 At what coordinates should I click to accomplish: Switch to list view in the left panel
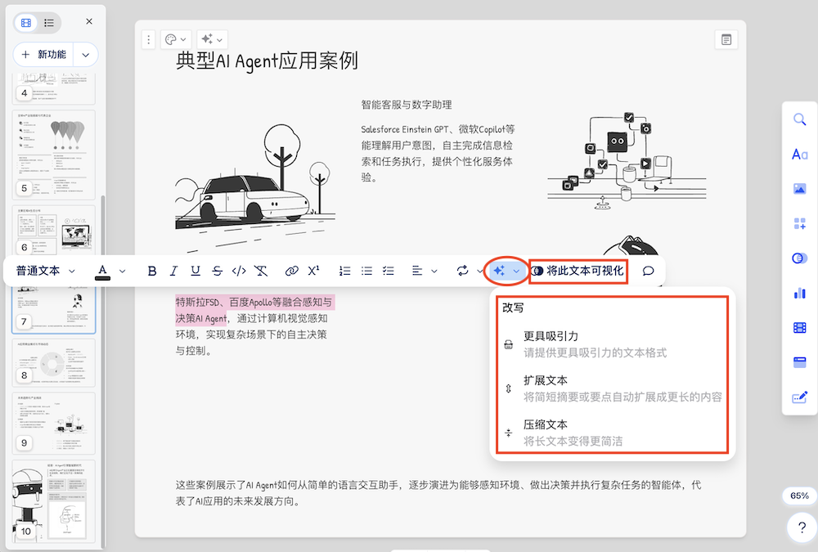click(x=47, y=22)
